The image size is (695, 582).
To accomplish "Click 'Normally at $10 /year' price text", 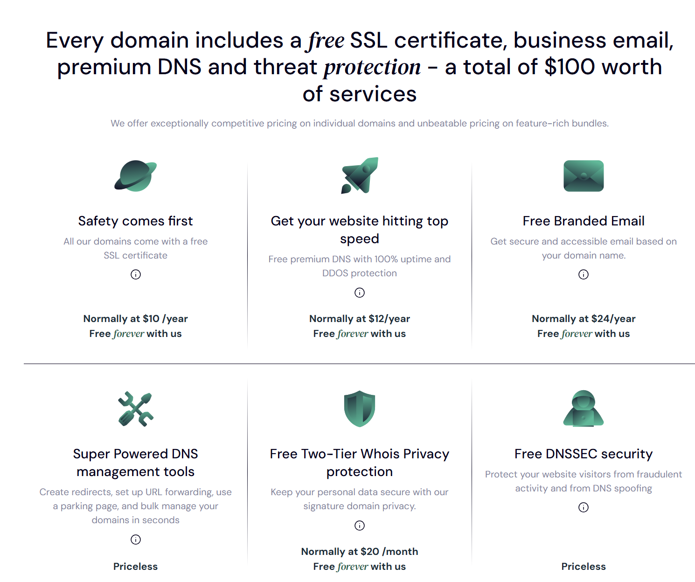I will point(136,319).
